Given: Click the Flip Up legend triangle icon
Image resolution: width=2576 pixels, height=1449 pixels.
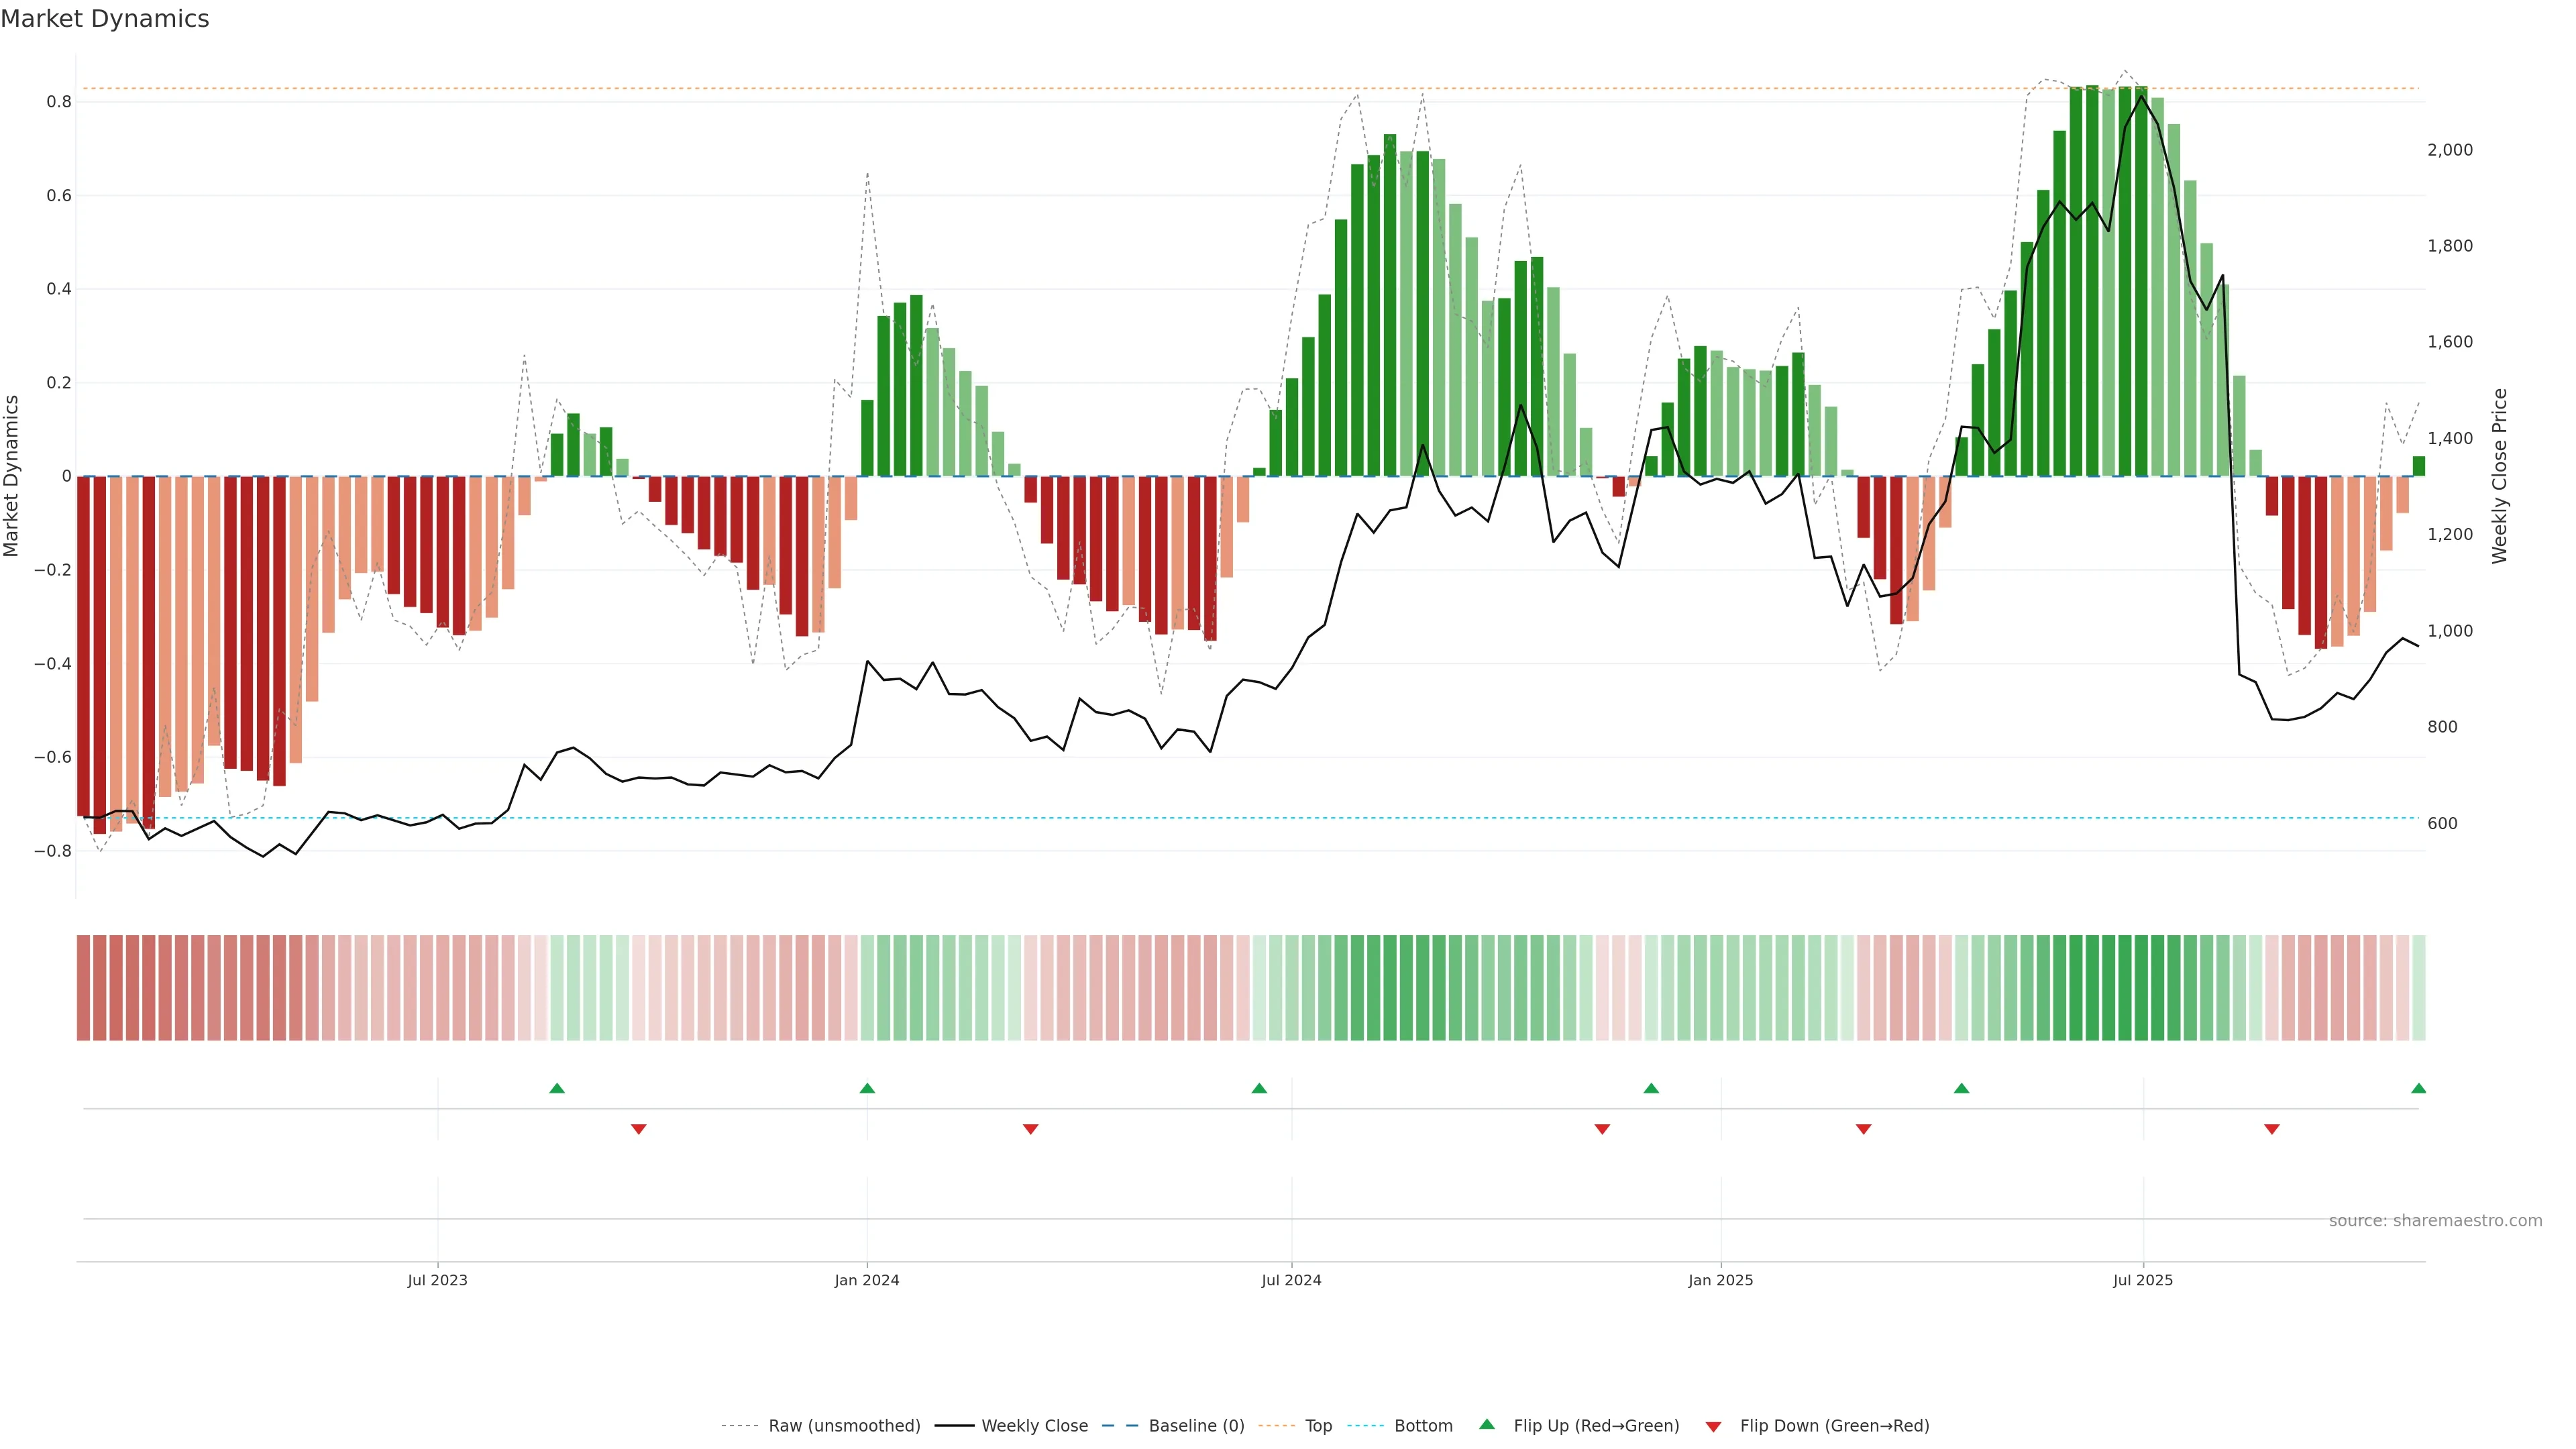Looking at the screenshot, I should 1487,1424.
